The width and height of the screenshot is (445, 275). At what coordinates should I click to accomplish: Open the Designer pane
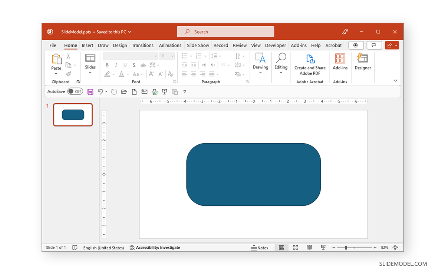click(363, 63)
